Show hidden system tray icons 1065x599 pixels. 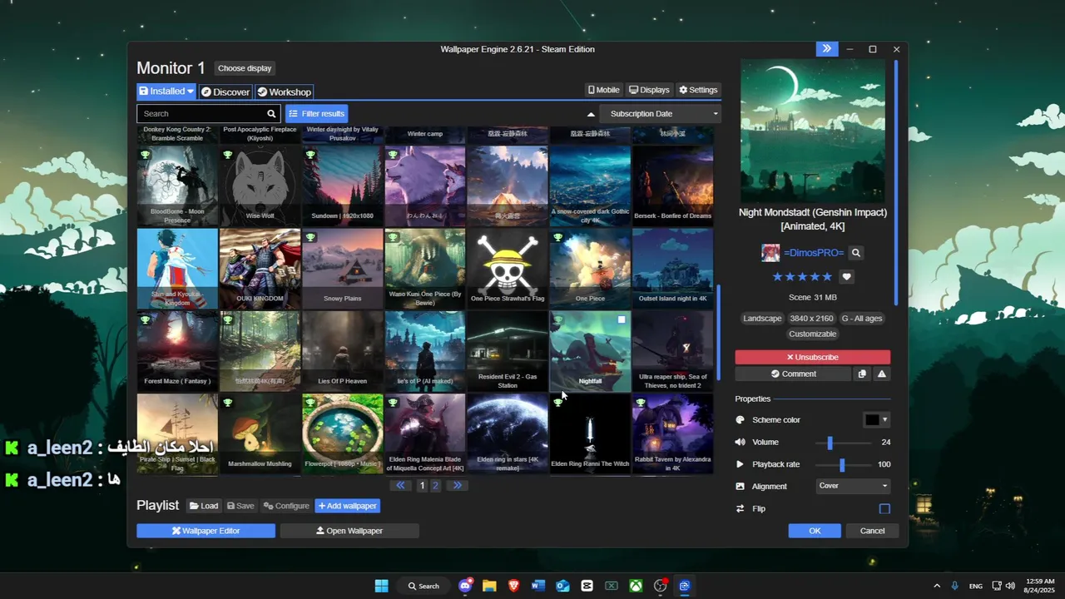click(937, 586)
